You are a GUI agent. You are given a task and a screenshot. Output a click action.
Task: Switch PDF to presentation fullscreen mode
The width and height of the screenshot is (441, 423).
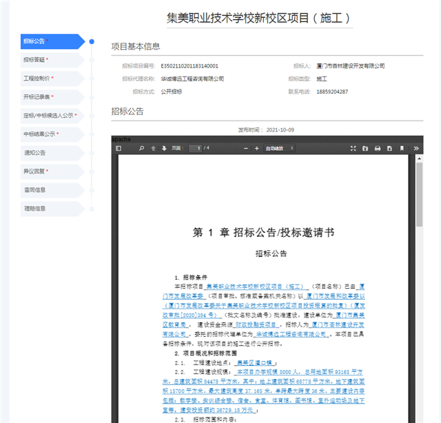[x=353, y=148]
